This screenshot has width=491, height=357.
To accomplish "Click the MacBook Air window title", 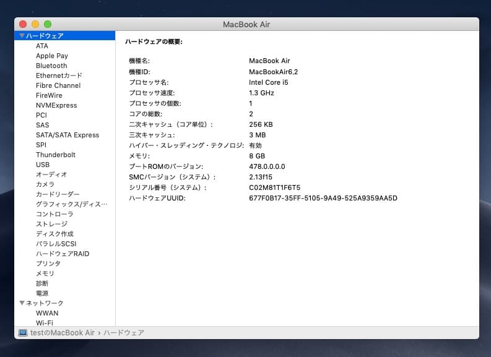I will click(x=246, y=24).
